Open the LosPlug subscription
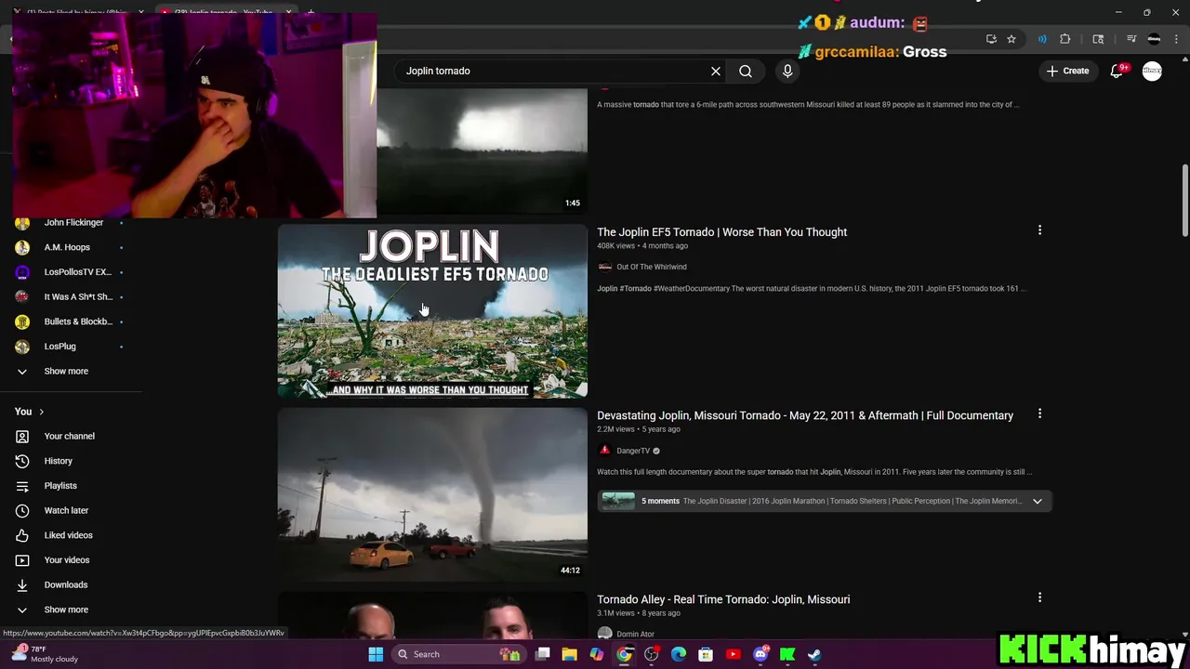 (x=59, y=347)
